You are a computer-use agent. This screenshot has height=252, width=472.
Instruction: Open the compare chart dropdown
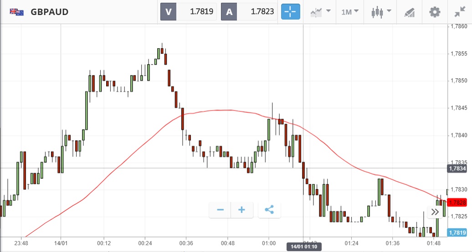click(320, 12)
